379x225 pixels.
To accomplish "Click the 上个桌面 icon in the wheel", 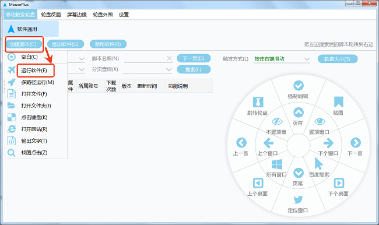I will [258, 183].
